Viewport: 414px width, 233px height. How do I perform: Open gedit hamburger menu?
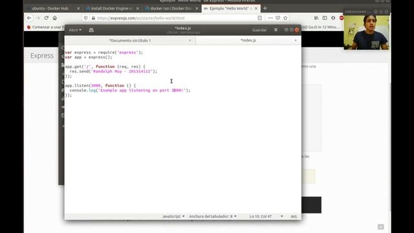click(276, 30)
